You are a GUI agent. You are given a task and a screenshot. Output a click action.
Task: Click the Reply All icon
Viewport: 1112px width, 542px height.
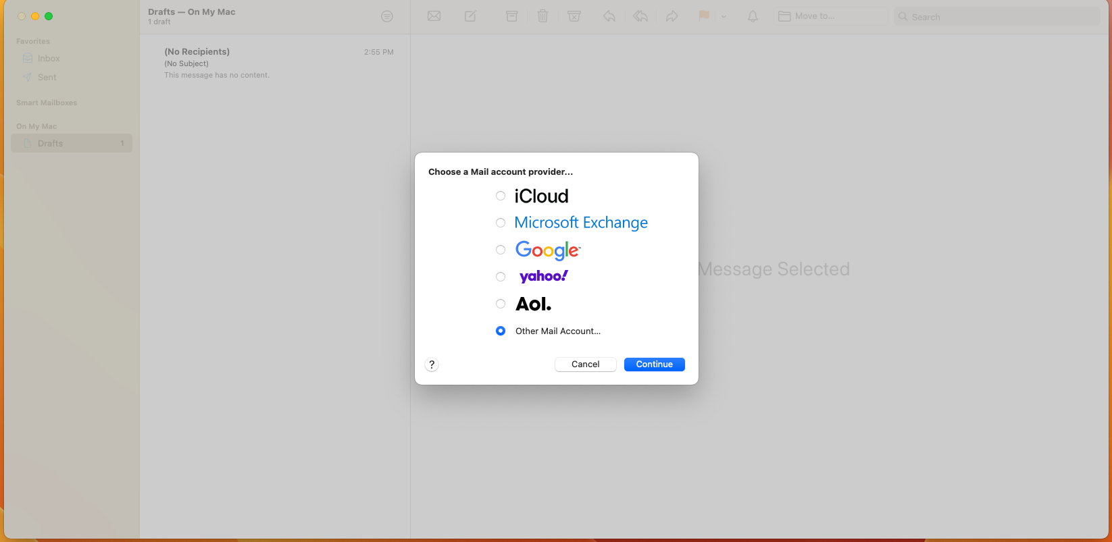pos(640,16)
